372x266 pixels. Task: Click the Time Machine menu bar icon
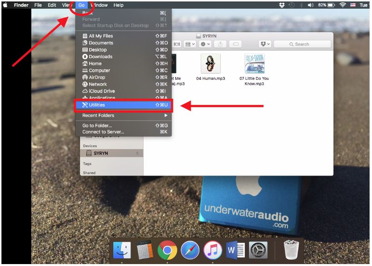[292, 5]
